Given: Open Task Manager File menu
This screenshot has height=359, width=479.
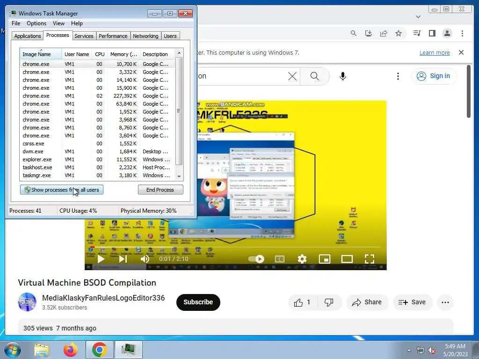Looking at the screenshot, I should [x=16, y=23].
